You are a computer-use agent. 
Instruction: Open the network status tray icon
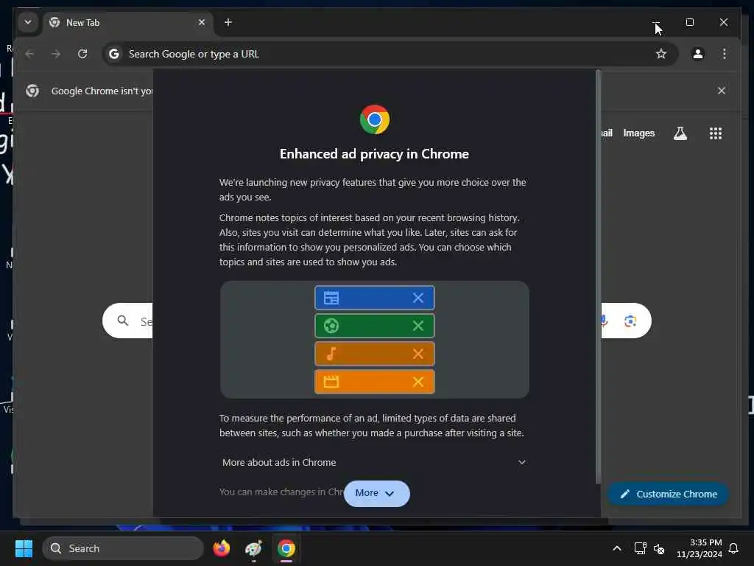tap(640, 548)
